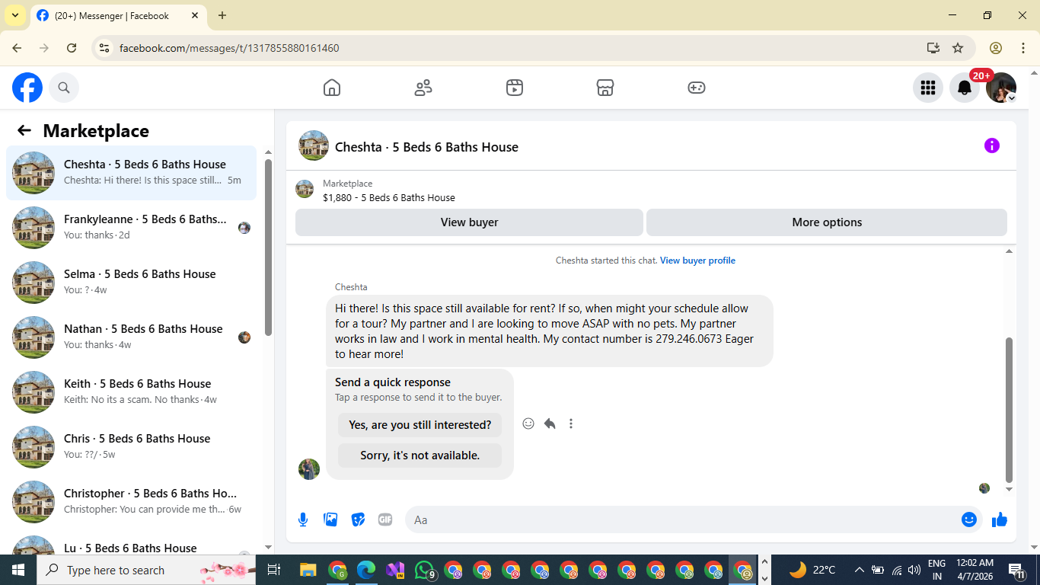Image resolution: width=1040 pixels, height=585 pixels.
Task: Open the Frankyleanne conversation
Action: pyautogui.click(x=131, y=228)
